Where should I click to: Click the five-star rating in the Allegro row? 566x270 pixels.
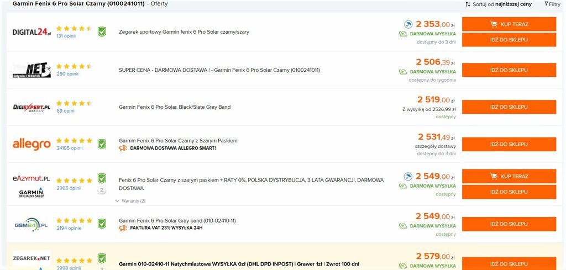click(x=74, y=141)
